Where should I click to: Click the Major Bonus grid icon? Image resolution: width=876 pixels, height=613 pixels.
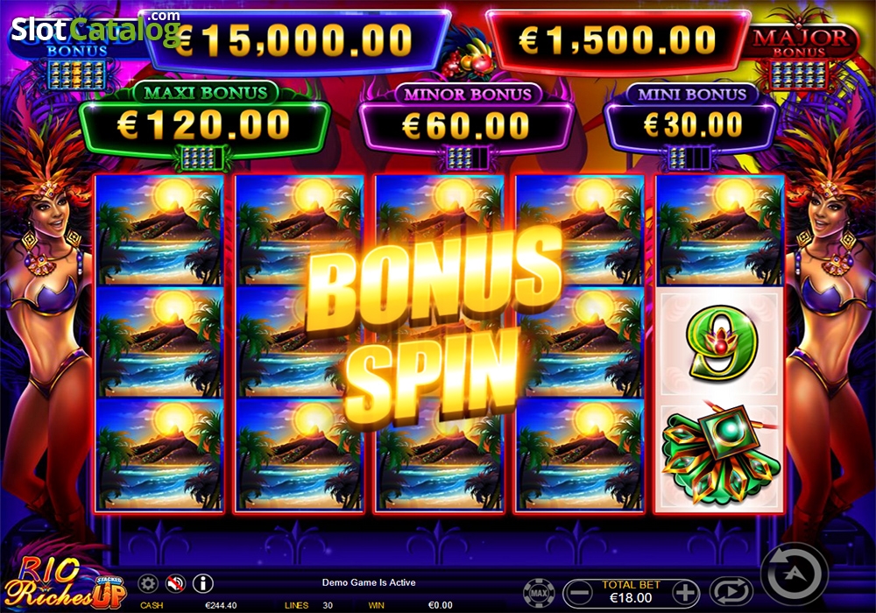(x=798, y=75)
